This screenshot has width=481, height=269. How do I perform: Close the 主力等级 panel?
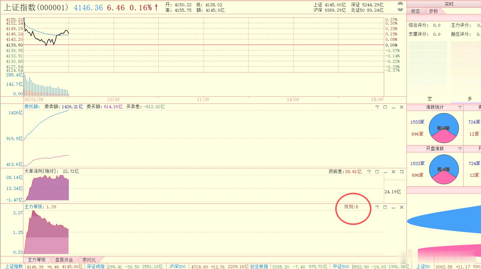point(401,207)
